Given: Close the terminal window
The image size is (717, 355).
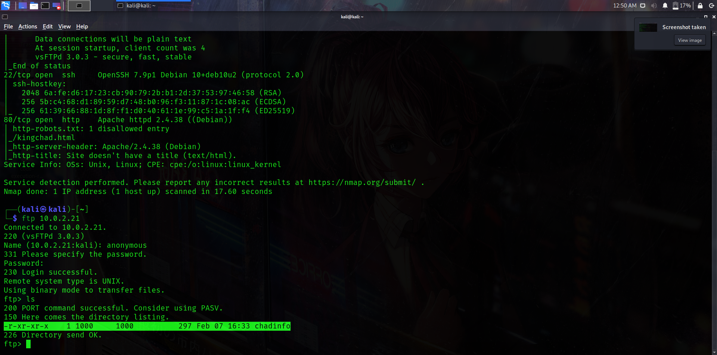Looking at the screenshot, I should pos(714,17).
